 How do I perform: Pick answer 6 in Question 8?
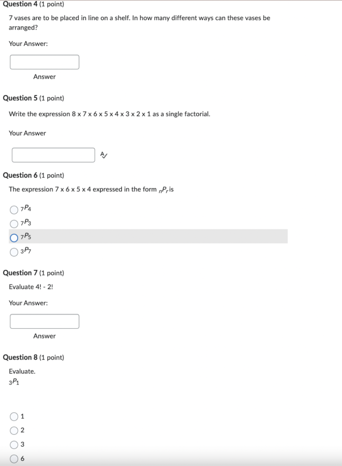click(x=14, y=458)
